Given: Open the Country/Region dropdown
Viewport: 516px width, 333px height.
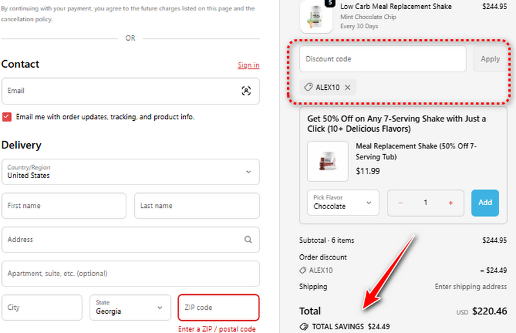Looking at the screenshot, I should [130, 172].
